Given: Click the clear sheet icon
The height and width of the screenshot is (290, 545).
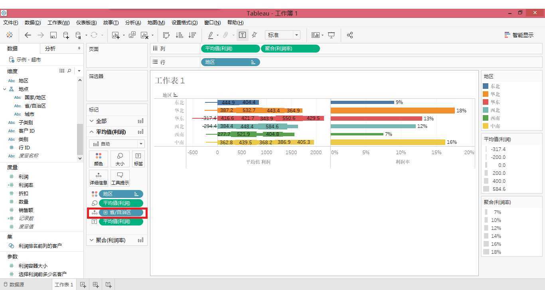Looking at the screenshot, I should click(144, 35).
